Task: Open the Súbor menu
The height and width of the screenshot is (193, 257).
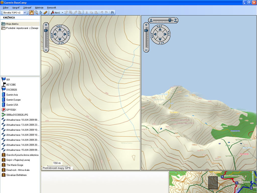Action: tap(6, 8)
